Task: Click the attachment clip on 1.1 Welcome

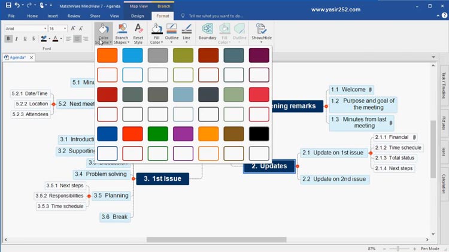Action: point(370,90)
